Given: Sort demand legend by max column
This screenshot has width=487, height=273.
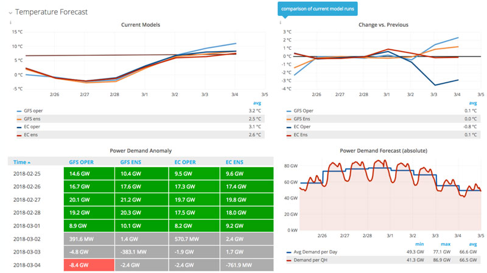Looking at the screenshot, I should 446,244.
